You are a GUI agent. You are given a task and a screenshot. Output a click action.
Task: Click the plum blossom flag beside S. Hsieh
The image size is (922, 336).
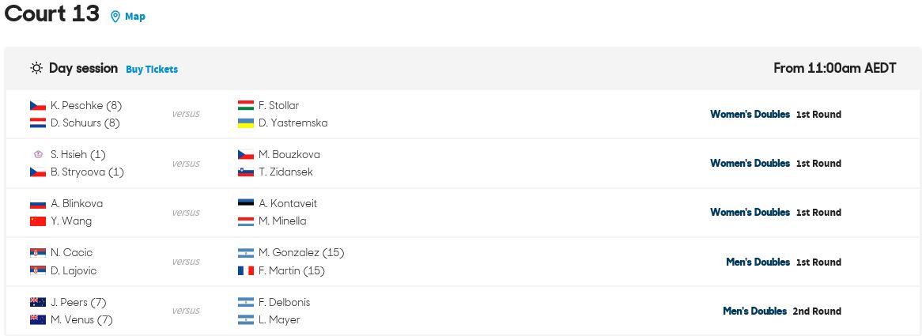[x=38, y=154]
